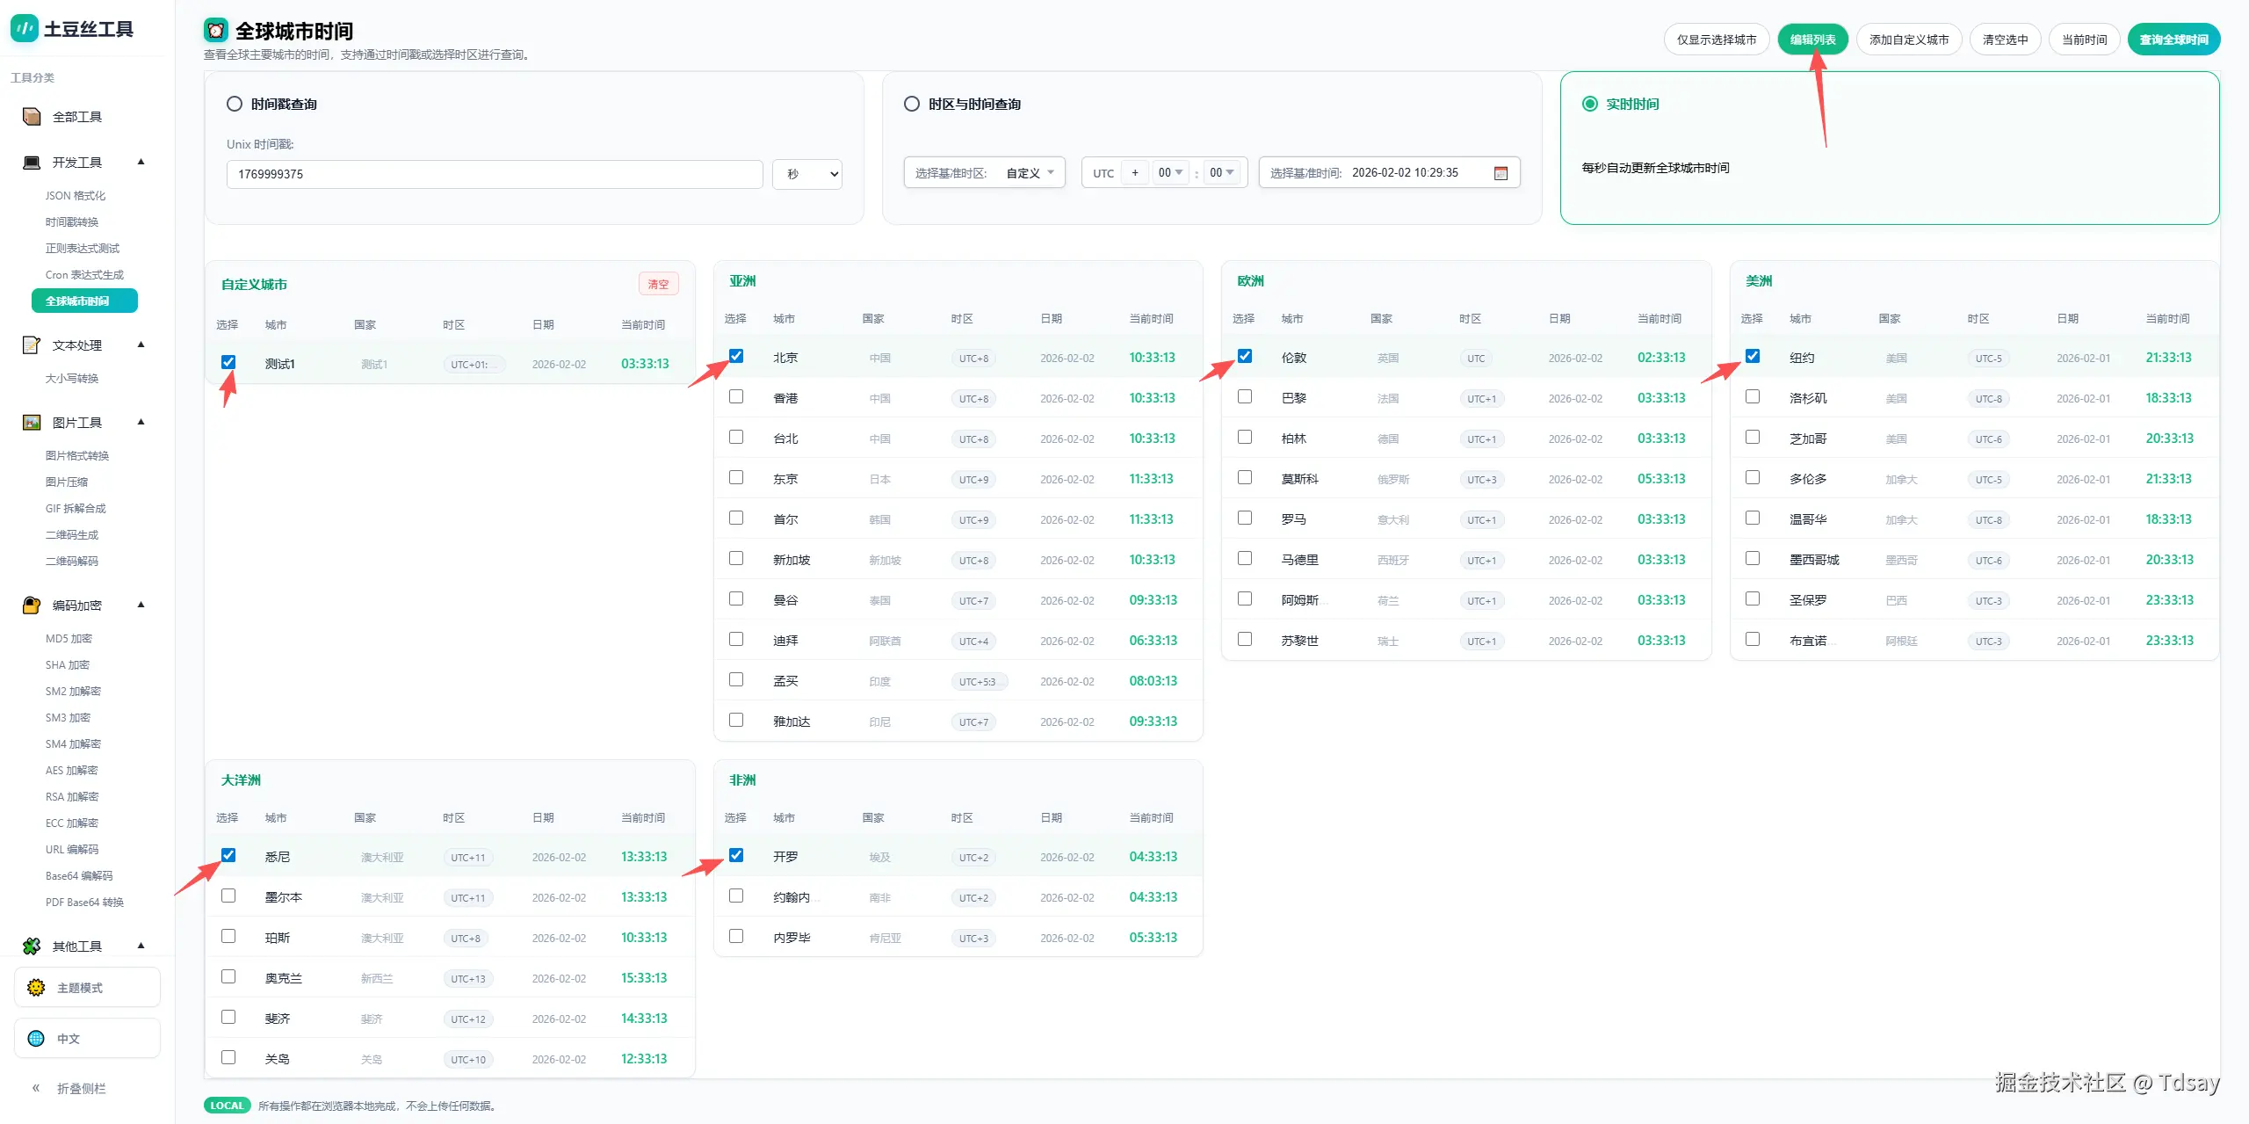Click the 查询全球时间 button

tap(2173, 40)
